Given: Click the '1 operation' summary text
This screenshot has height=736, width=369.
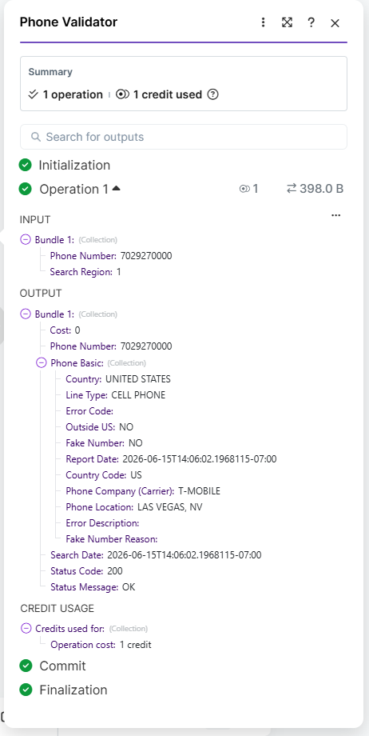Looking at the screenshot, I should coord(73,95).
